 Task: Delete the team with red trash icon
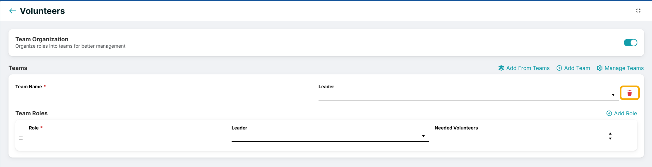(630, 93)
